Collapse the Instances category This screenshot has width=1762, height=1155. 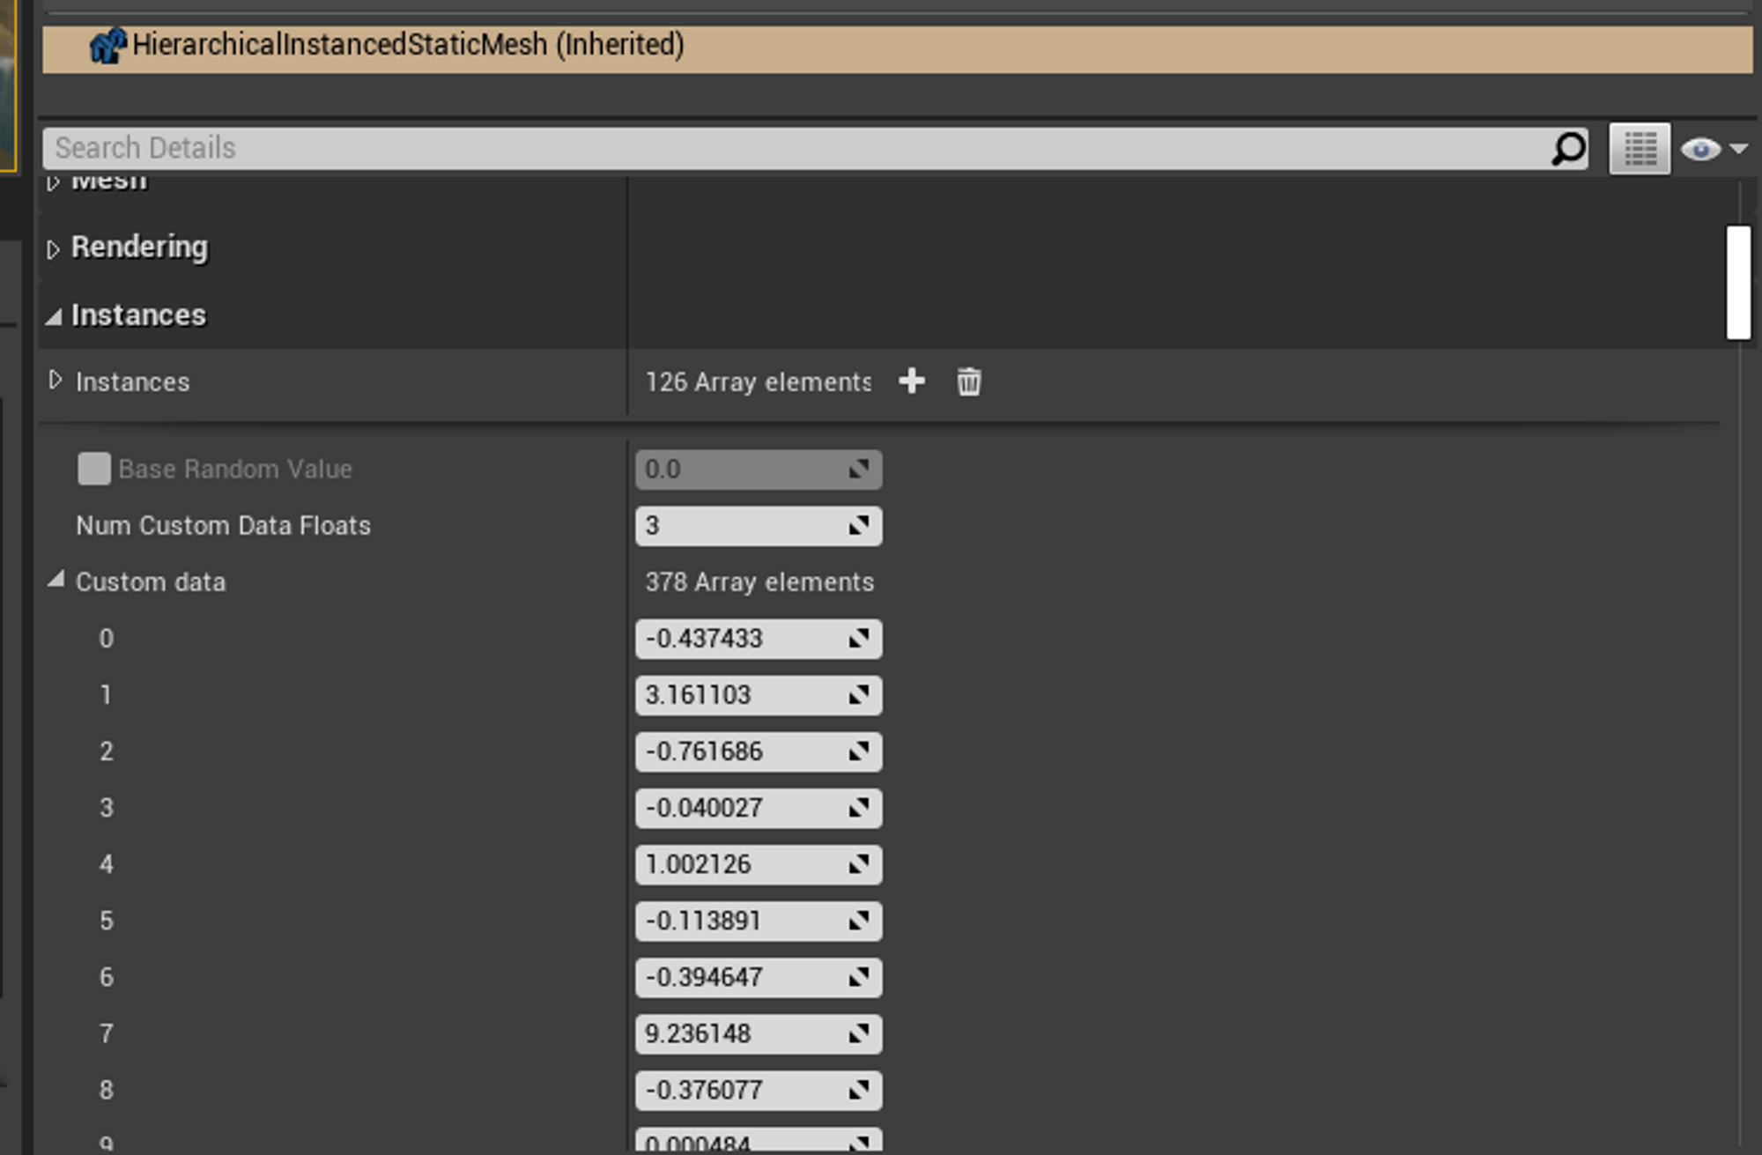pos(54,316)
